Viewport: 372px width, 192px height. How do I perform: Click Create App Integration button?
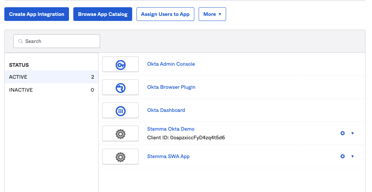[x=36, y=14]
